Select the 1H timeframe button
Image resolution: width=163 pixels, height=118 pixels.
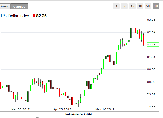(140, 6)
